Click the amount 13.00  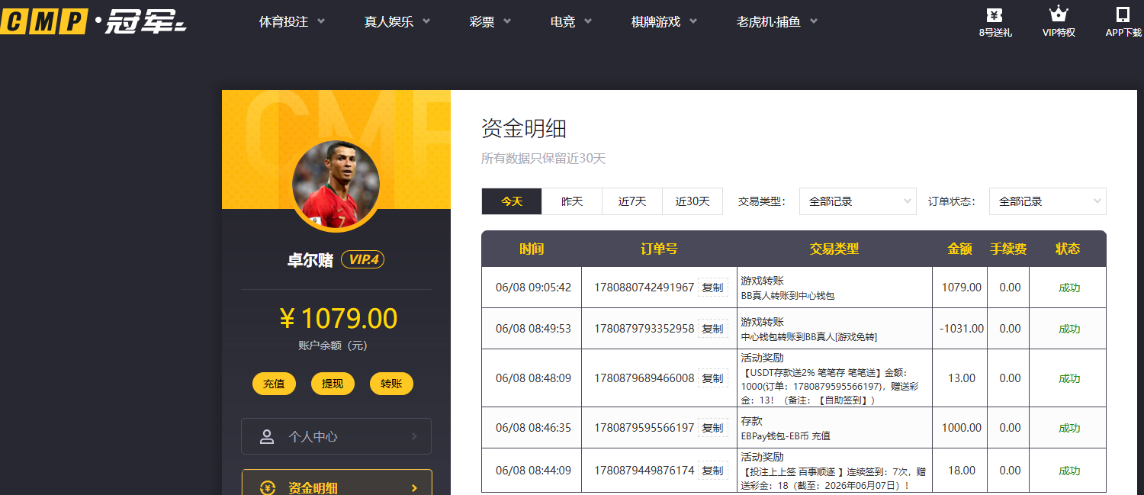pos(962,378)
